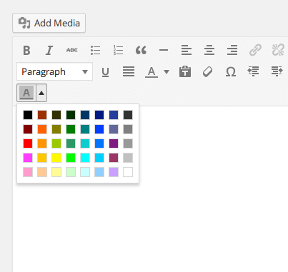Clear formatting with the eraser icon
Screen dimensions: 288x272
click(x=207, y=71)
